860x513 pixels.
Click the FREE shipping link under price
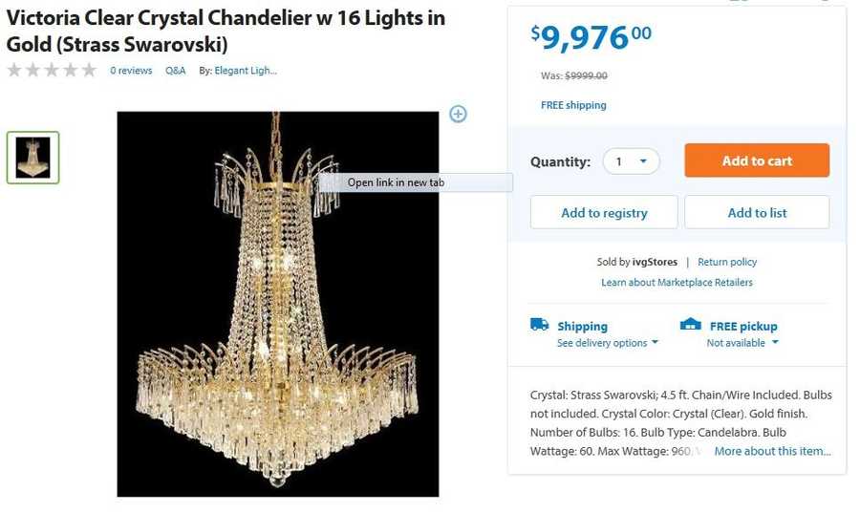(573, 105)
